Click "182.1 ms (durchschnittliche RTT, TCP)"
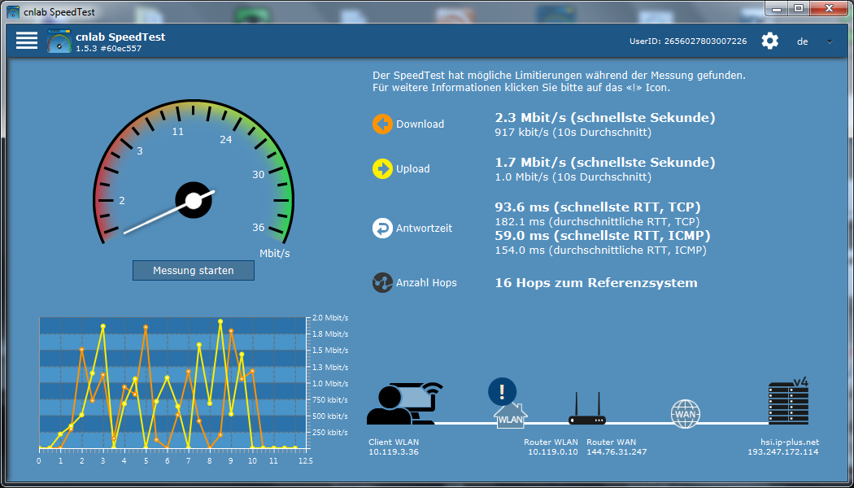854x488 pixels. (x=597, y=222)
